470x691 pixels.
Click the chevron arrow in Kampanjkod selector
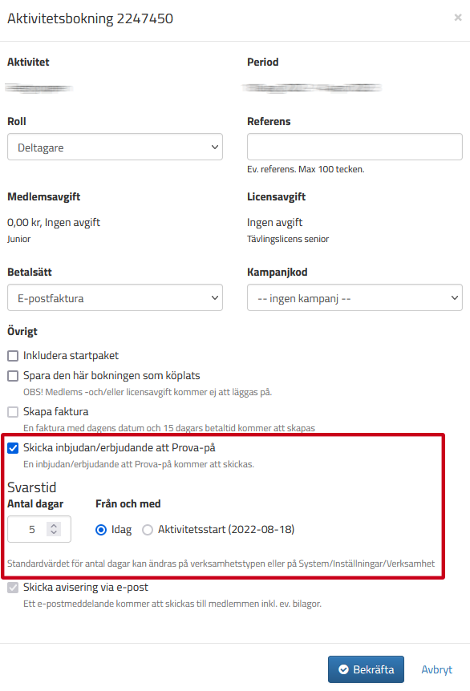pos(455,297)
